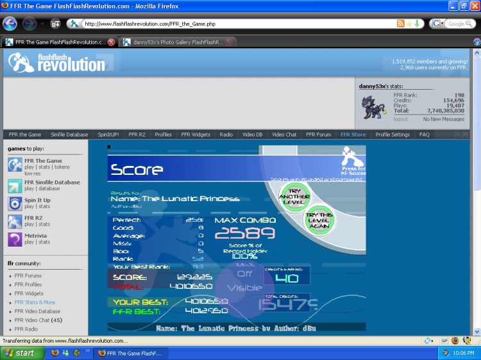This screenshot has width=481, height=360.
Task: Open the FFR the Game menu item
Action: click(x=25, y=135)
